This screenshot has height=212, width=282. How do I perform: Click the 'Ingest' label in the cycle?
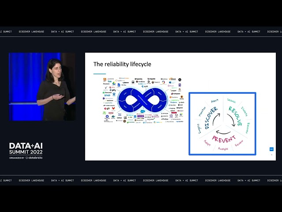tap(199, 129)
